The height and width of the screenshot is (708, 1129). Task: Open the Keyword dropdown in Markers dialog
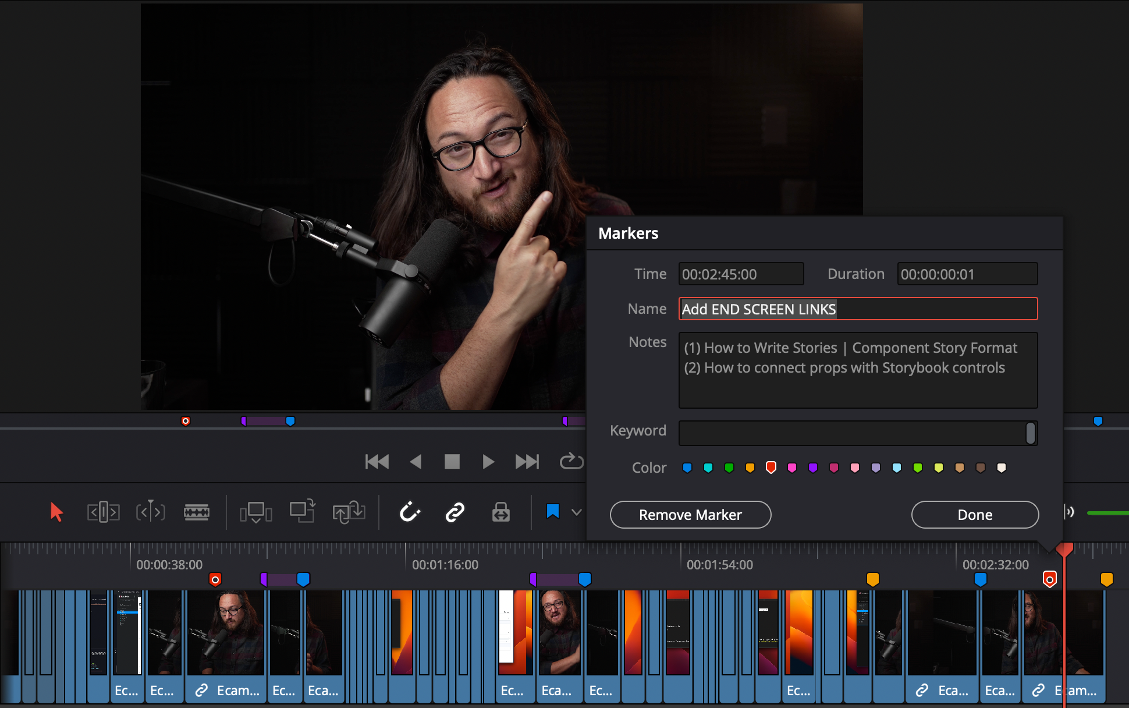[1030, 433]
